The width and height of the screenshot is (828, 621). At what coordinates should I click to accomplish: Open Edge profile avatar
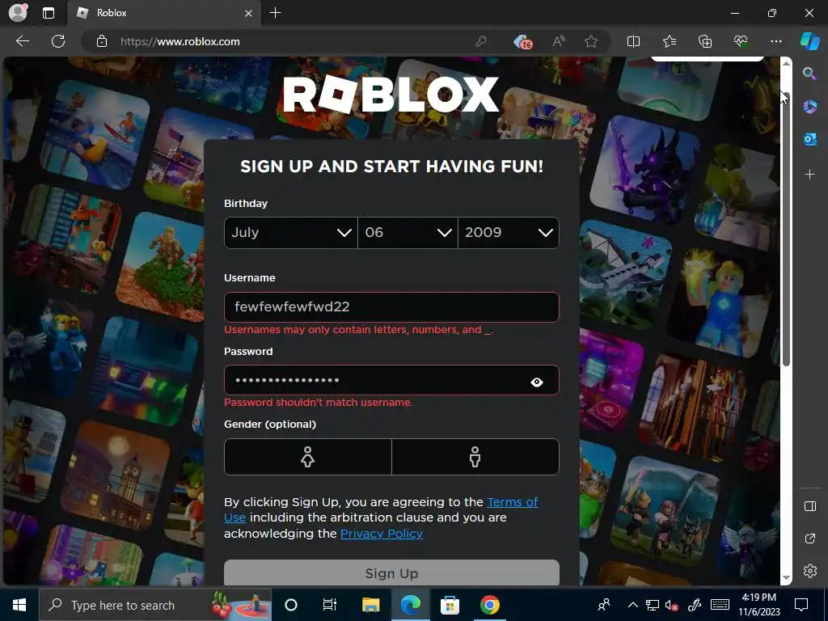18,13
